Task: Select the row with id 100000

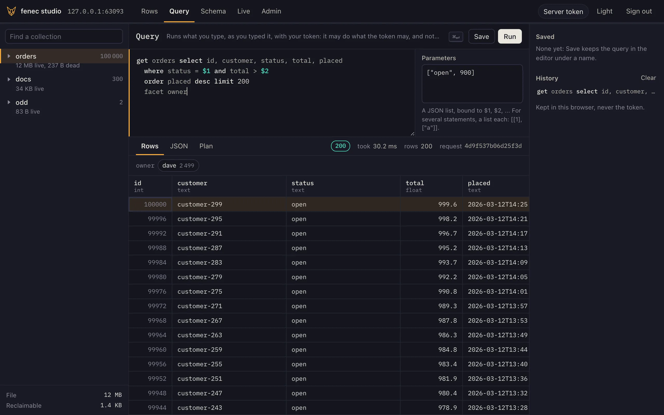Action: (329, 204)
